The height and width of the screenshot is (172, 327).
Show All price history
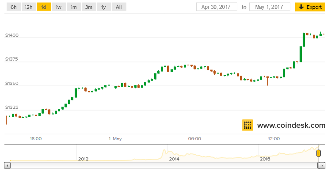tap(119, 7)
